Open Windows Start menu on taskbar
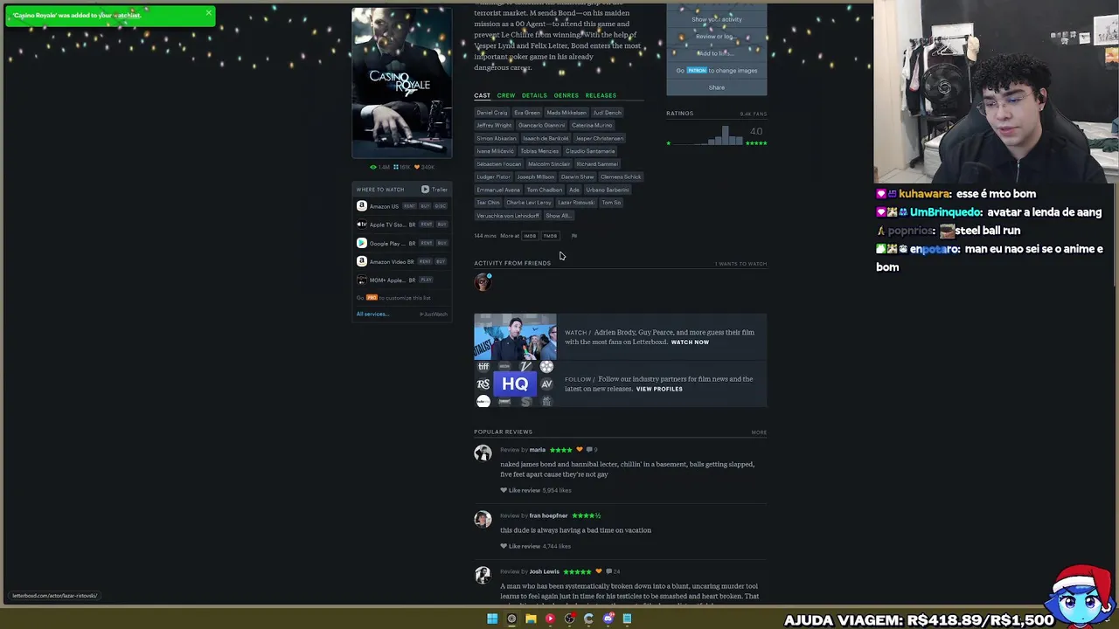Screen dimensions: 1119x629 [x=492, y=619]
